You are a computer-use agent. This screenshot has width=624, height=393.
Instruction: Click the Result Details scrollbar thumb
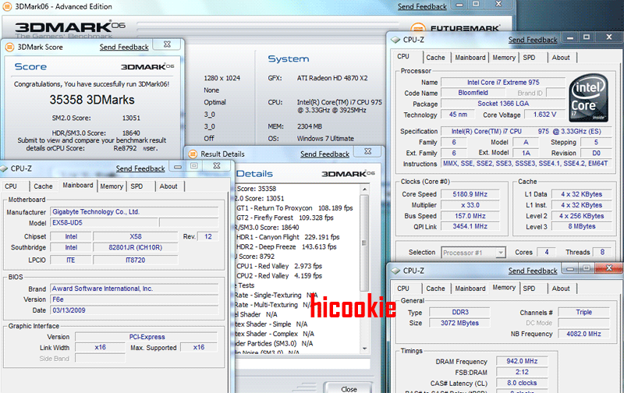point(364,243)
